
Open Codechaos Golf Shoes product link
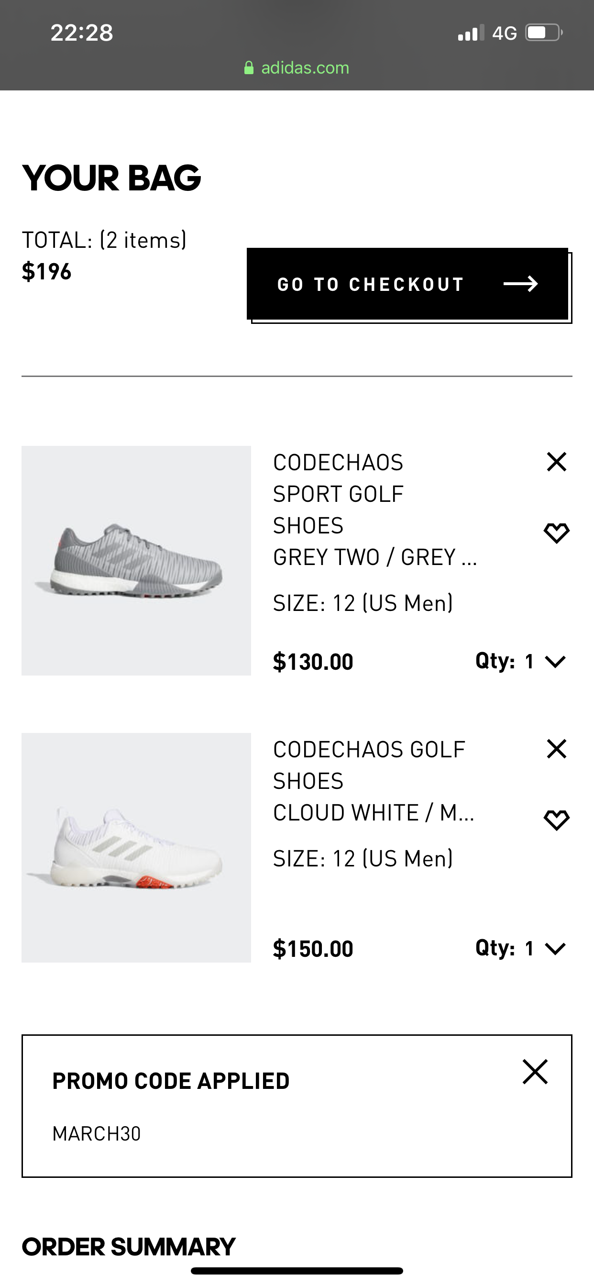tap(368, 765)
